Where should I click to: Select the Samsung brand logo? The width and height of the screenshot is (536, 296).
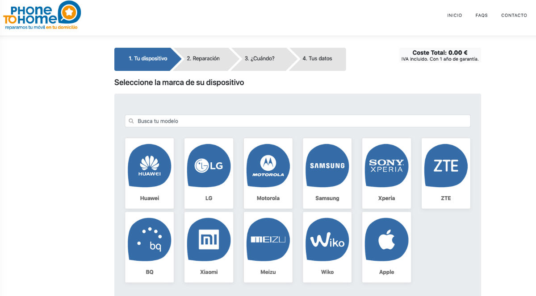click(327, 166)
